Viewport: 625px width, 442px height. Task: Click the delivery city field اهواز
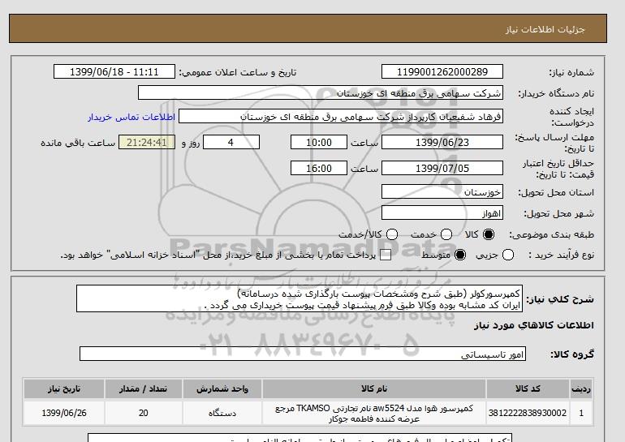(442, 212)
